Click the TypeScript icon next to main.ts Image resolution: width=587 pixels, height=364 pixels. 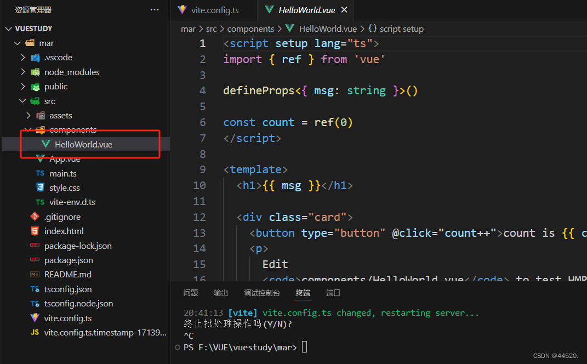click(x=39, y=173)
